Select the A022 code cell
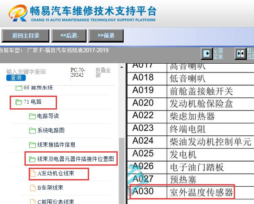The width and height of the screenshot is (254, 204). coord(147,117)
